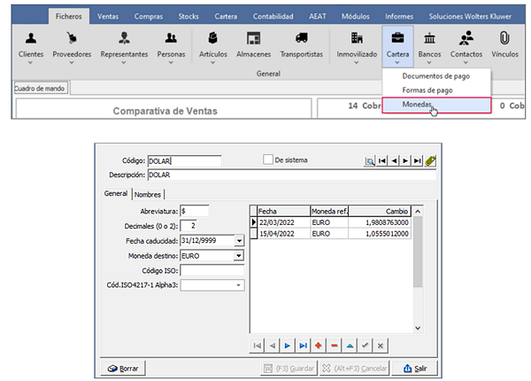Click the red minus delete-row icon
Screen dimensions: 531x381
335,346
